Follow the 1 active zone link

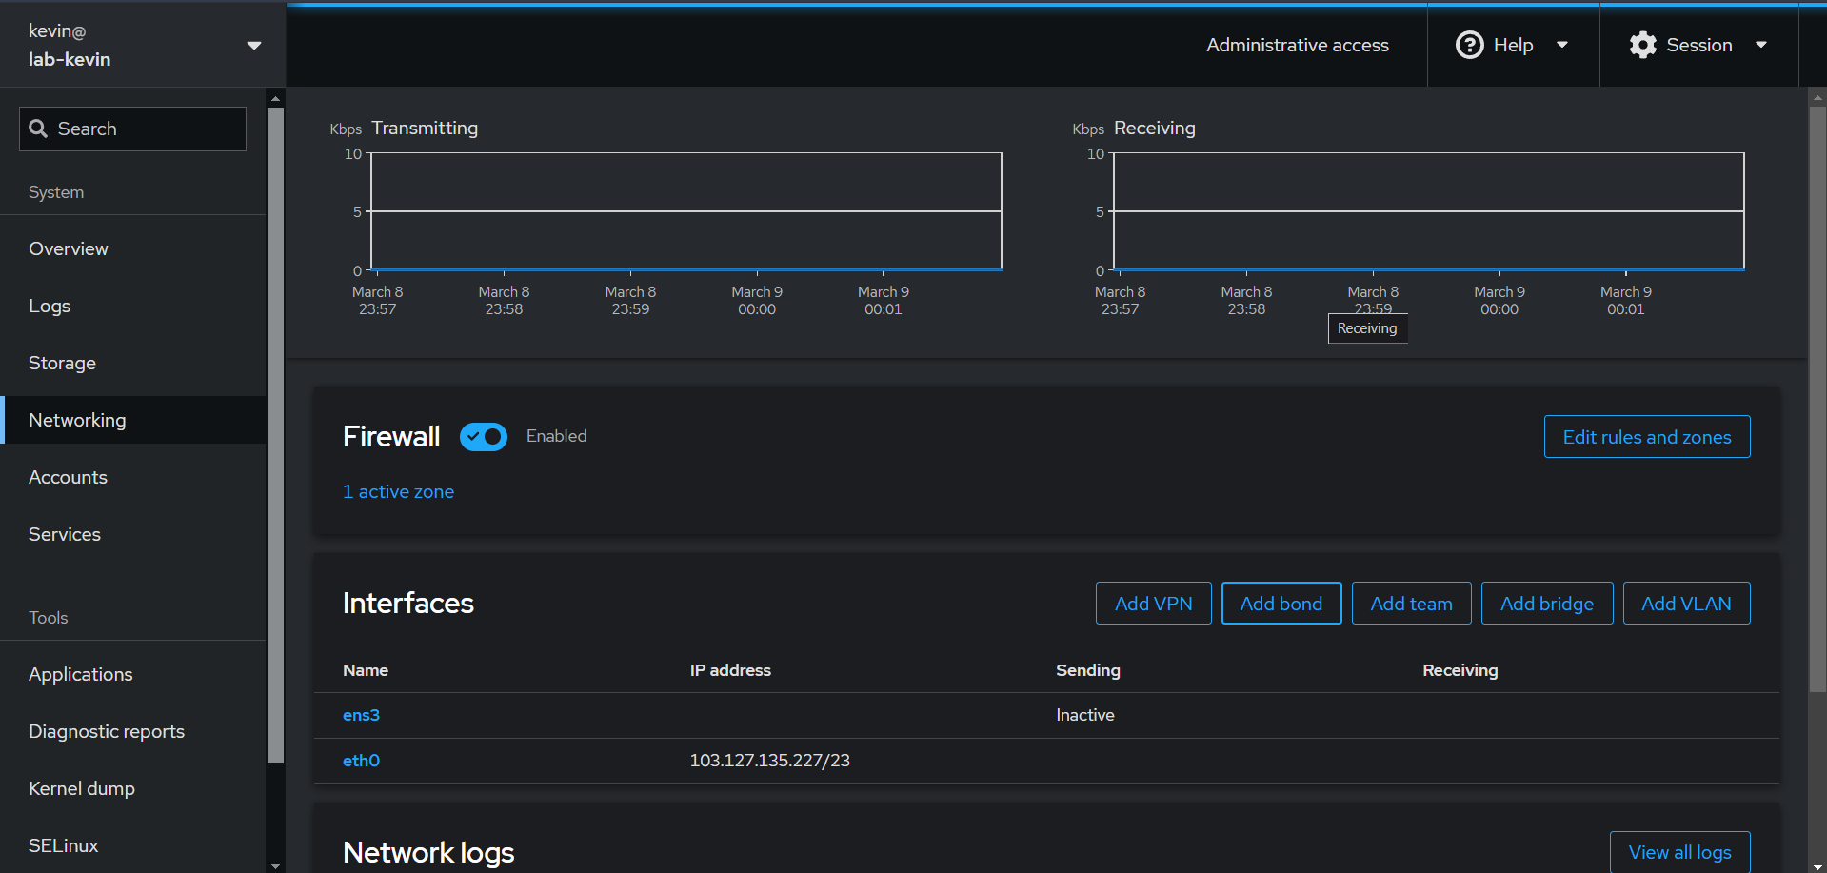pyautogui.click(x=398, y=491)
